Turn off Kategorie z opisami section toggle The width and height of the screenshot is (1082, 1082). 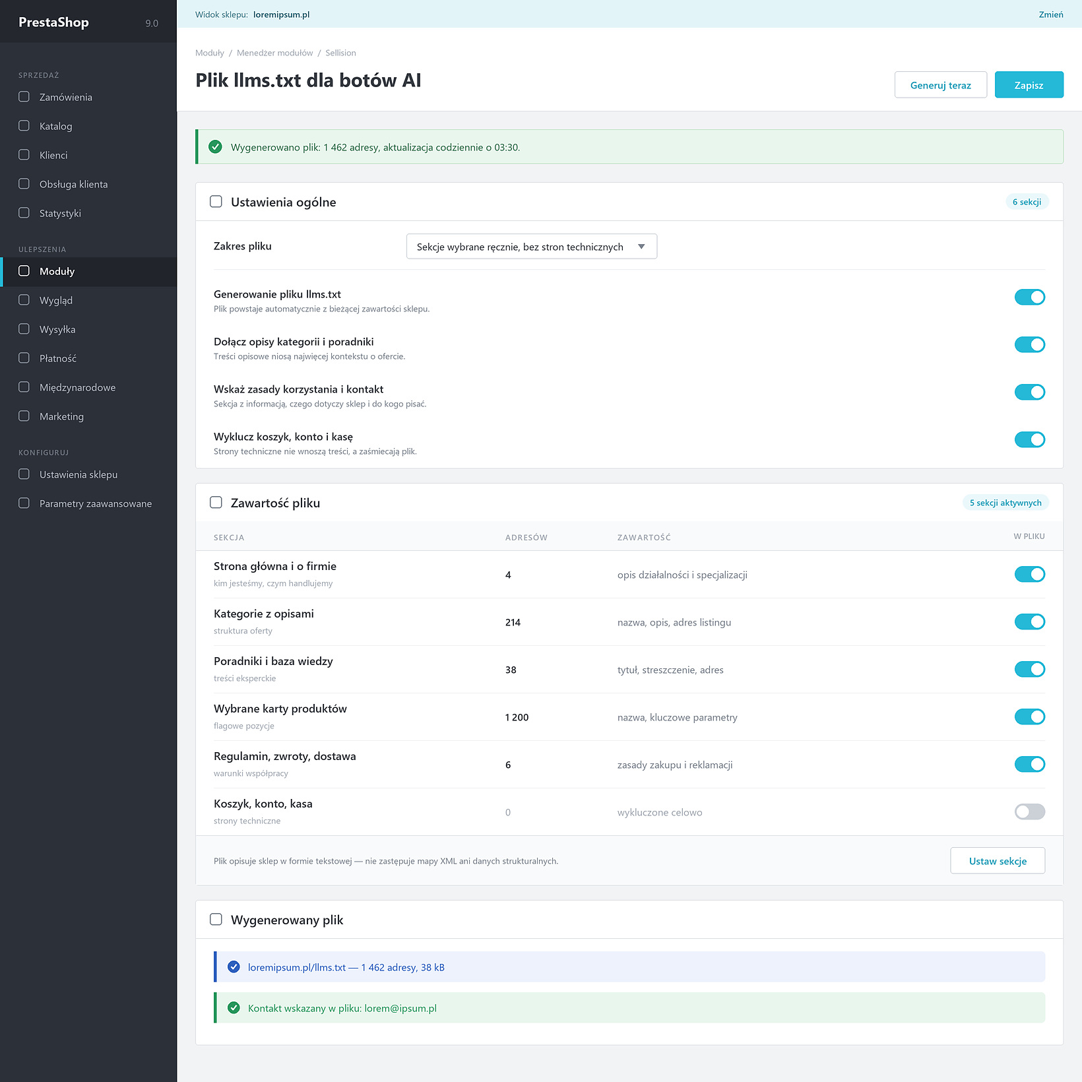pos(1029,622)
